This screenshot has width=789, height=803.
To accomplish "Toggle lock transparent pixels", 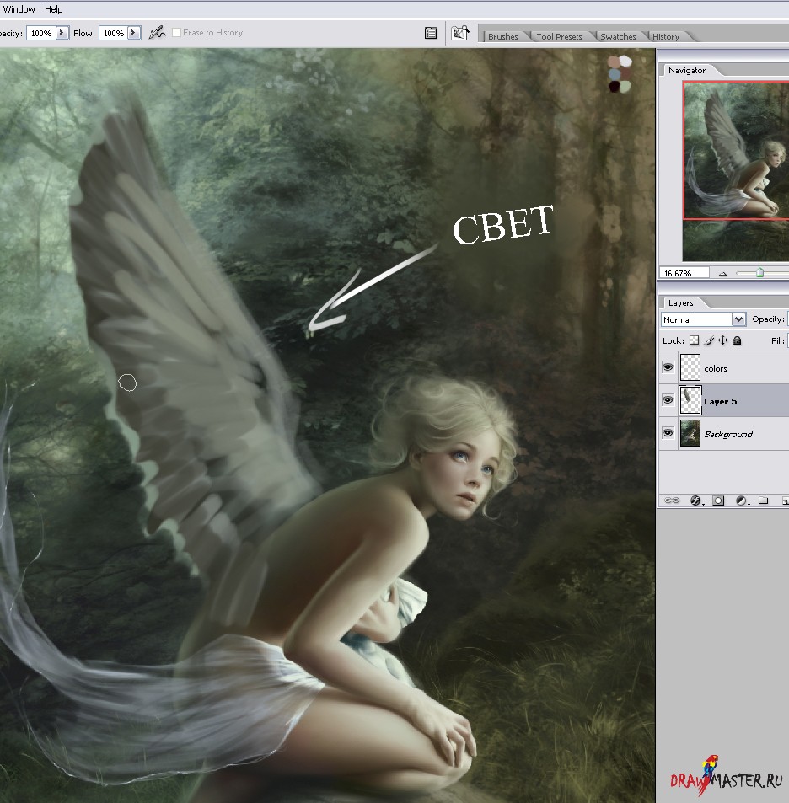I will point(694,340).
